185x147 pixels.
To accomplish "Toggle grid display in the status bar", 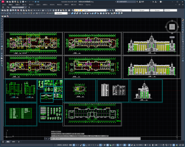I will (x=74, y=145).
